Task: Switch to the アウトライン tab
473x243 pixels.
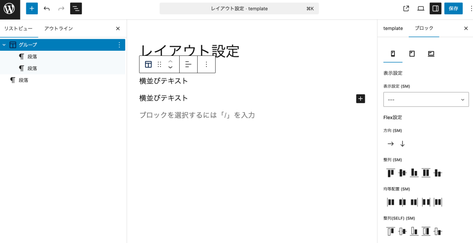Action: coord(59,29)
